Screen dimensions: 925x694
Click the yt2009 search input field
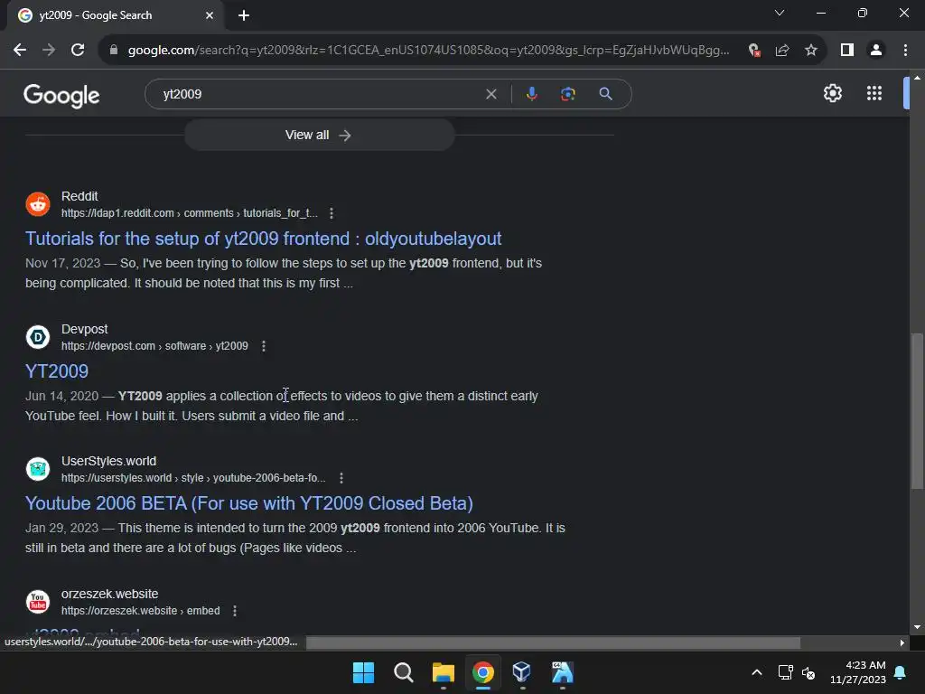click(319, 94)
